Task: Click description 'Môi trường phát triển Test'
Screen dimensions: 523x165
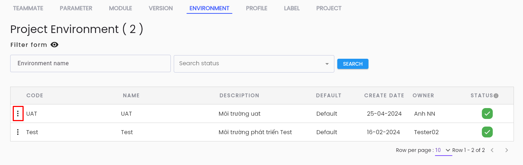Action: point(255,132)
